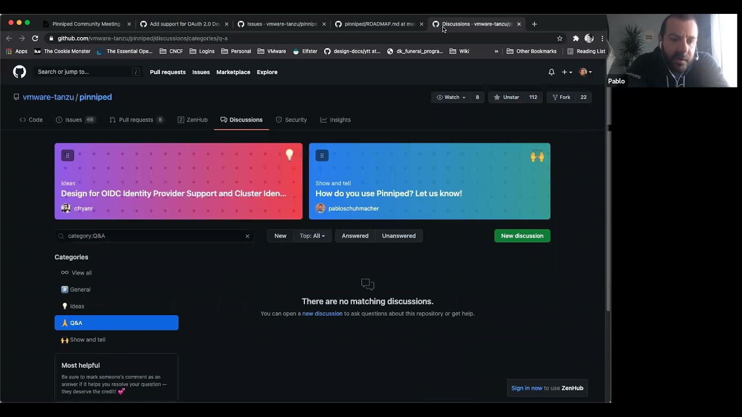Open The Cookie Monster bookmark

point(63,51)
